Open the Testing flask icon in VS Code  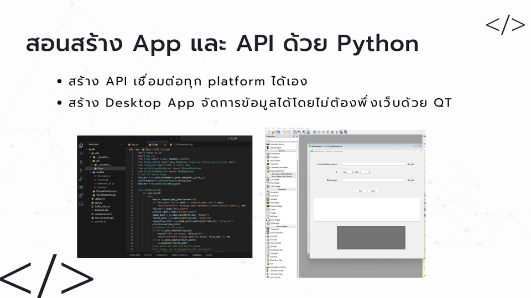point(81,162)
